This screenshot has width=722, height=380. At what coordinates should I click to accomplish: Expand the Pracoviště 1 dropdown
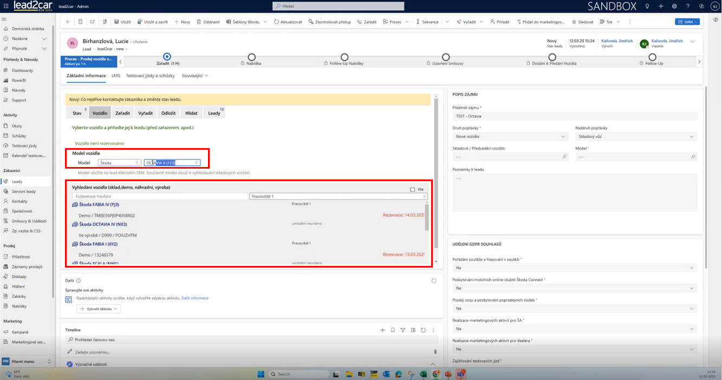click(x=339, y=197)
